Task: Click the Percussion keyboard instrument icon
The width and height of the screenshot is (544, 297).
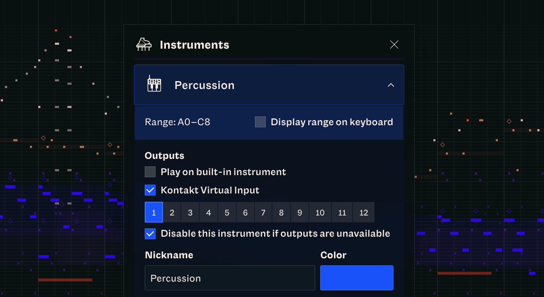Action: coord(154,84)
